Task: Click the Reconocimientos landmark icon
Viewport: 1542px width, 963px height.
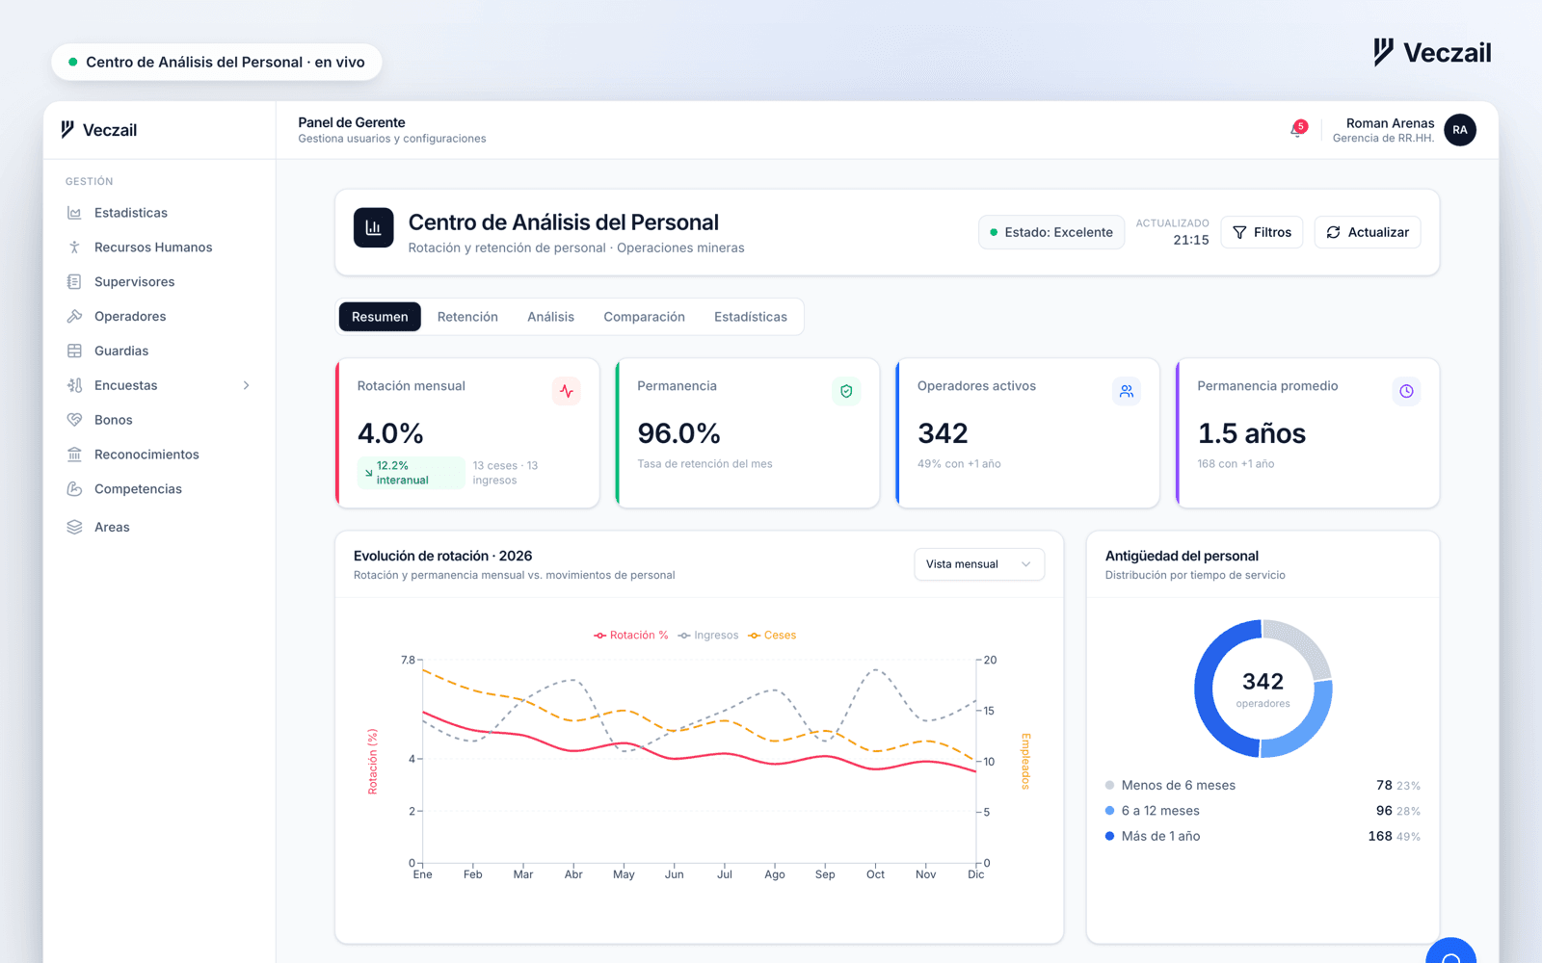Action: point(74,455)
